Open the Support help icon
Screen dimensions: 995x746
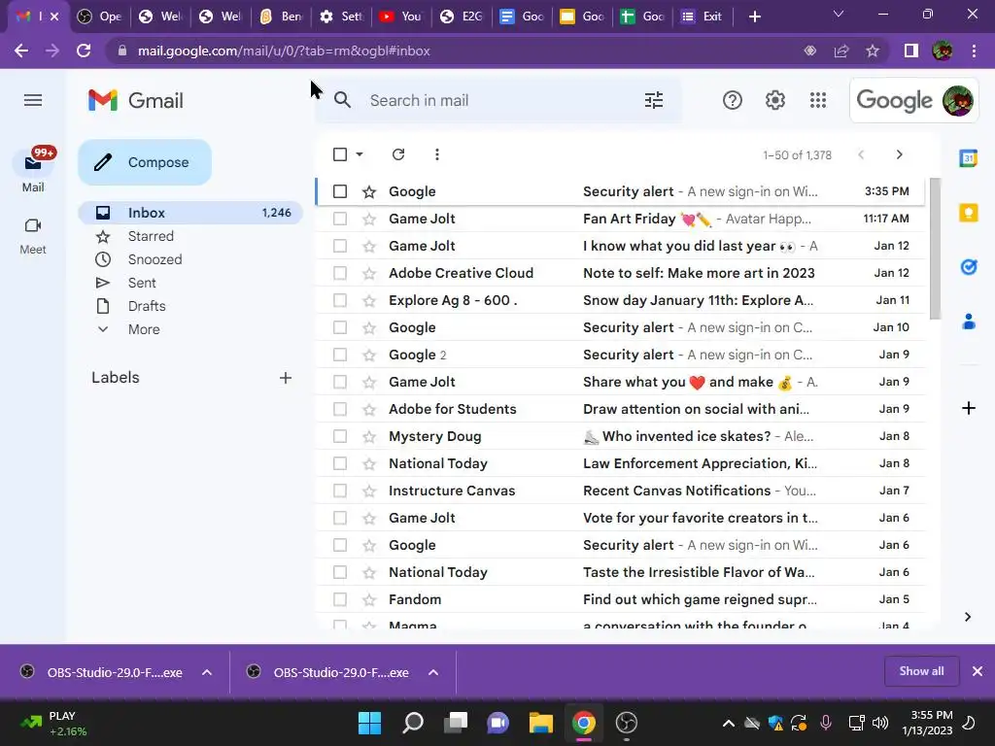(x=733, y=100)
